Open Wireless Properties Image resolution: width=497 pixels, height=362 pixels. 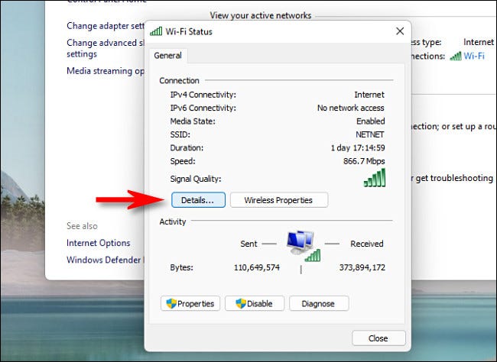[278, 200]
